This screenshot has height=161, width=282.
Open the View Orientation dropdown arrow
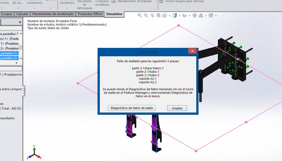click(x=170, y=16)
